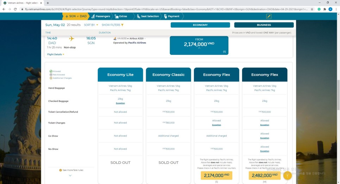Click the browser back arrow
The image size is (340, 184).
4,9
